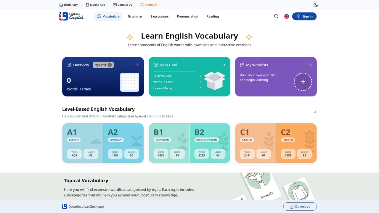Open the Level-Based Vocabulary section arrow
The image size is (379, 213).
(x=314, y=112)
